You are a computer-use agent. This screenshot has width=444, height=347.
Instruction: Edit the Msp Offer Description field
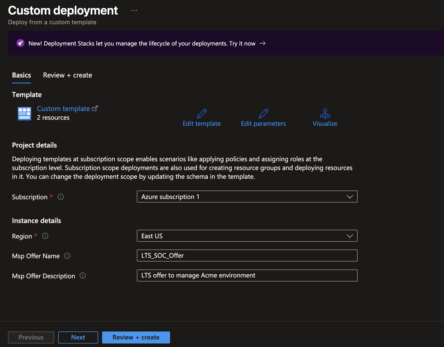[247, 275]
